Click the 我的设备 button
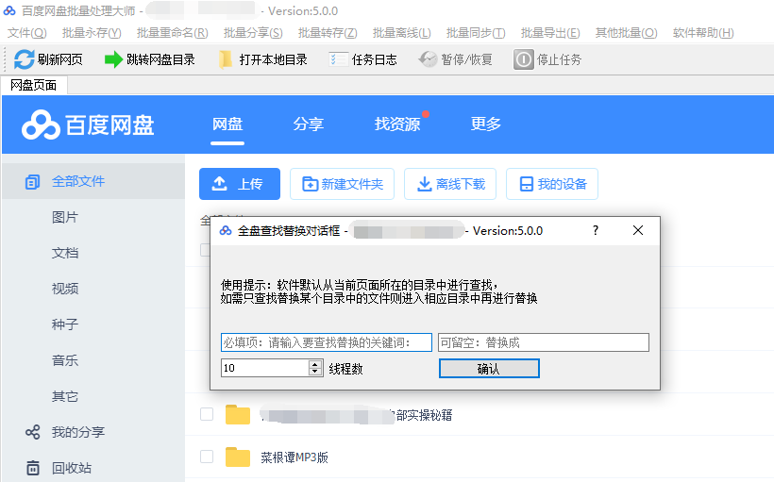This screenshot has height=482, width=774. click(552, 184)
